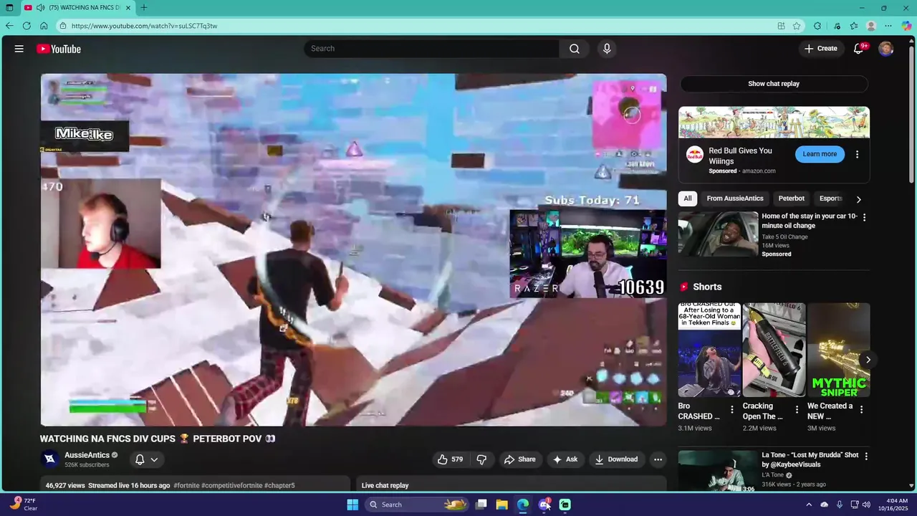The image size is (917, 516).
Task: Open File Explorer from the taskbar
Action: coord(502,505)
